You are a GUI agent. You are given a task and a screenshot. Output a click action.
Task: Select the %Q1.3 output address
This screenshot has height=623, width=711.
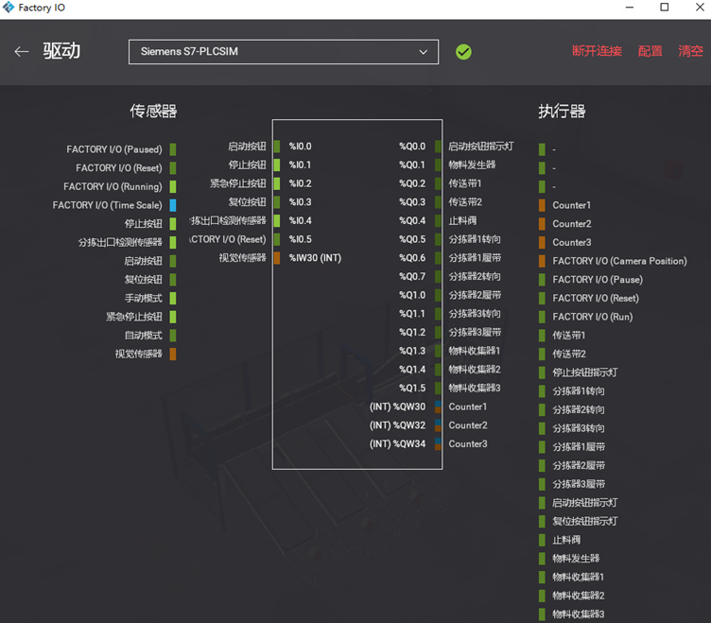pyautogui.click(x=412, y=351)
